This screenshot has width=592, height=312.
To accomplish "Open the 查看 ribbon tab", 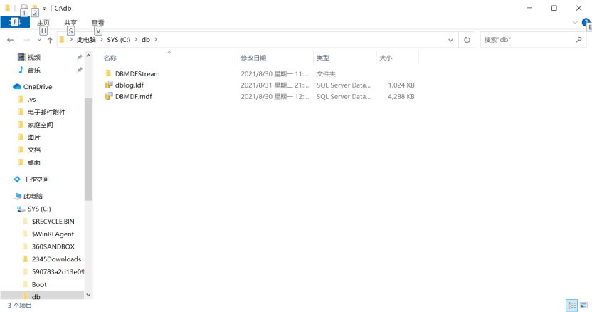I will 97,23.
